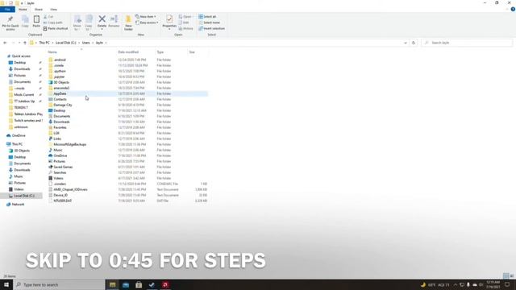This screenshot has height=290, width=516.
Task: Select This PC in navigation pane
Action: click(17, 144)
